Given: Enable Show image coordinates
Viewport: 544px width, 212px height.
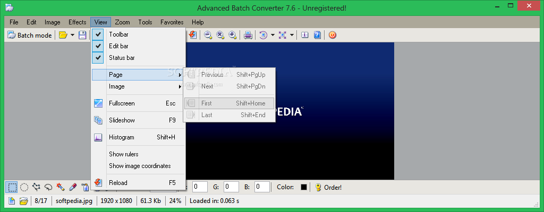Looking at the screenshot, I should pyautogui.click(x=138, y=166).
